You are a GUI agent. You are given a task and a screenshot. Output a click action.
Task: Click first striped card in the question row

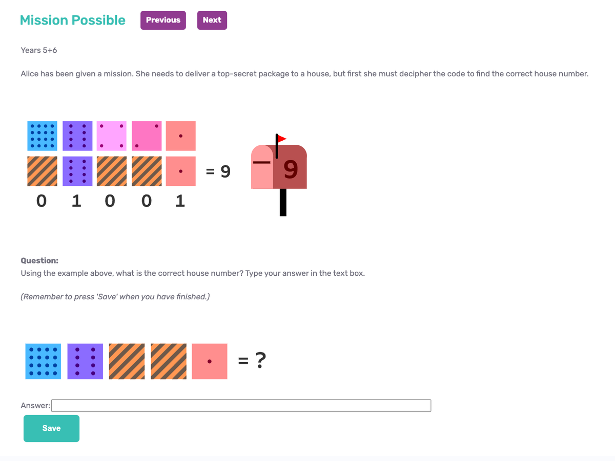[x=127, y=361]
